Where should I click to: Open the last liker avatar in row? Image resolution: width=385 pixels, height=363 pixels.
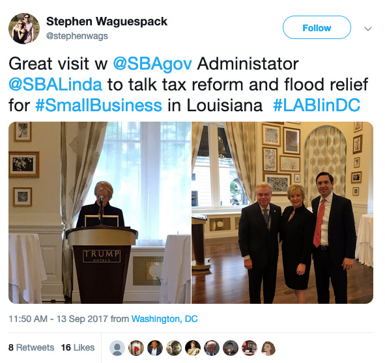click(268, 348)
